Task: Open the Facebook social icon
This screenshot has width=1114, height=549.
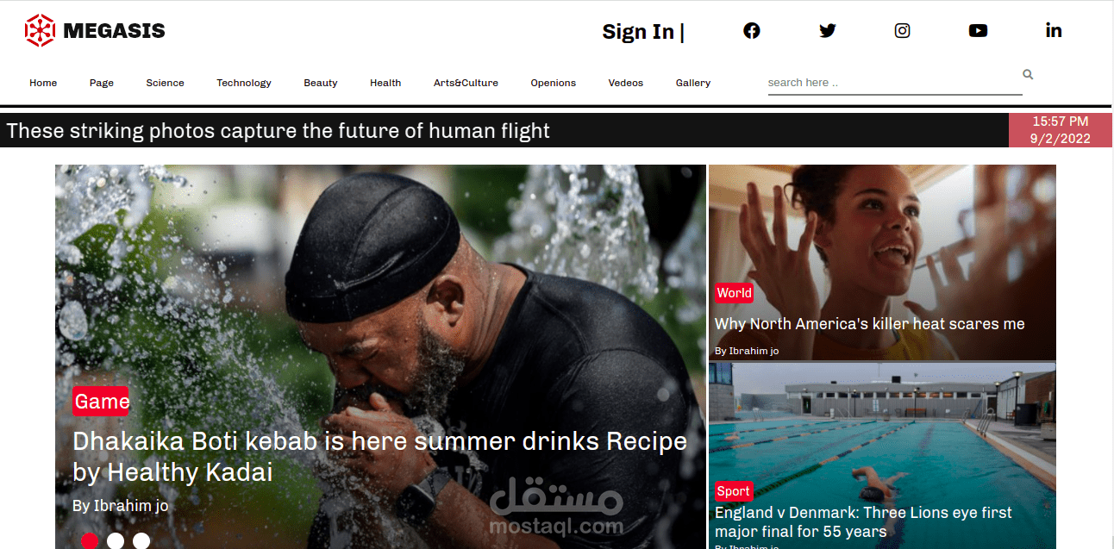Action: 752,31
